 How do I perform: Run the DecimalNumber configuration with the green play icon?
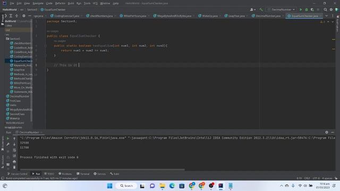coord(301,10)
